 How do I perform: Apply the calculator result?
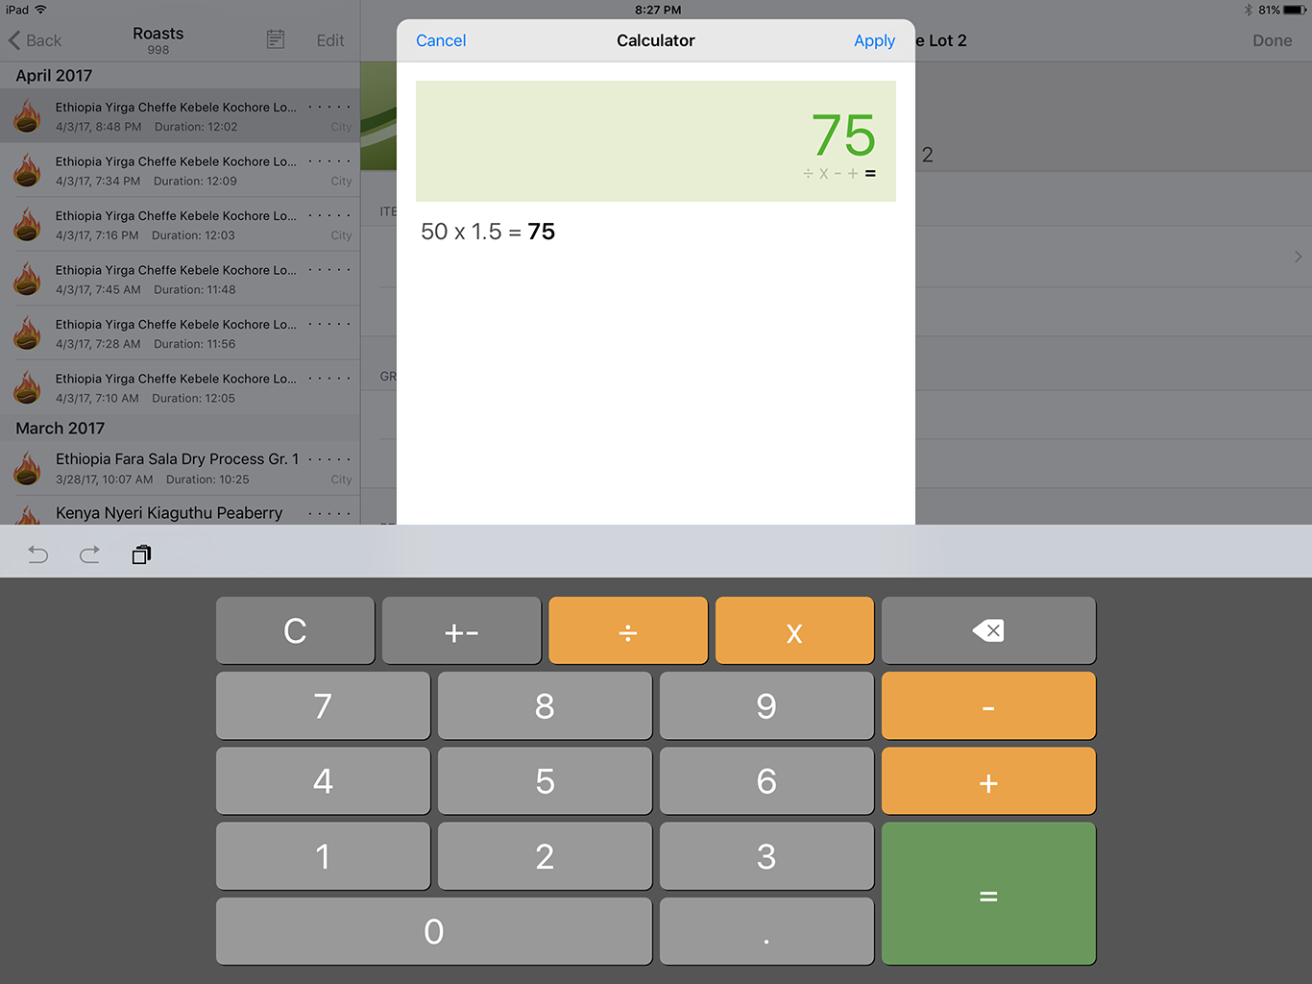pos(874,40)
